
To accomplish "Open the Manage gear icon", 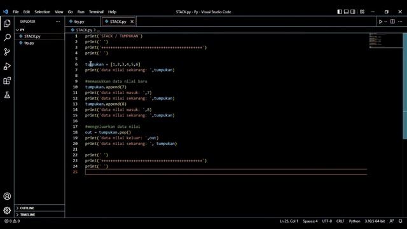I will [x=7, y=211].
